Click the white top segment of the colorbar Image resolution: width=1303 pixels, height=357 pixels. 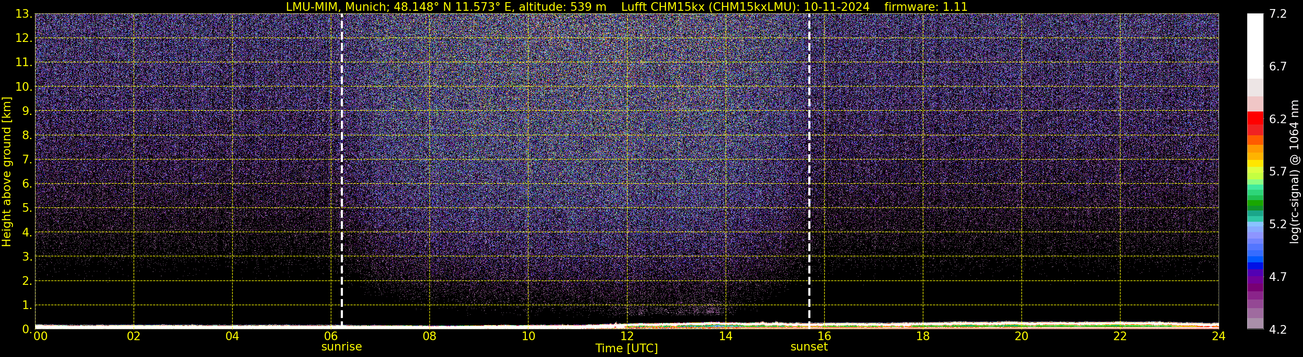coord(1255,46)
